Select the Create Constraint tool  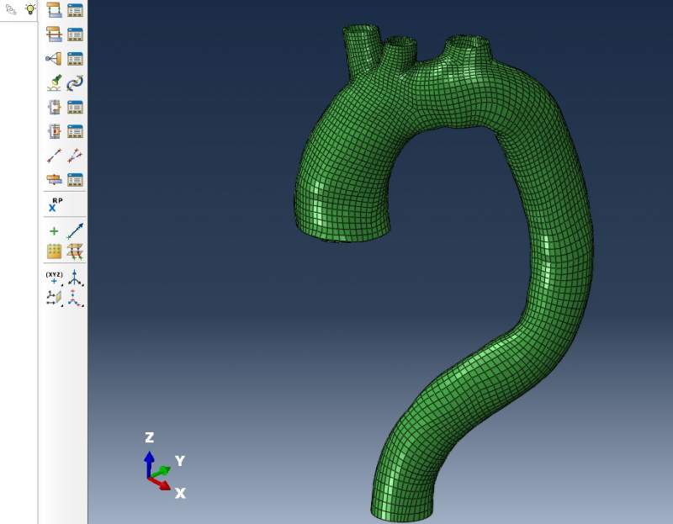coord(54,58)
